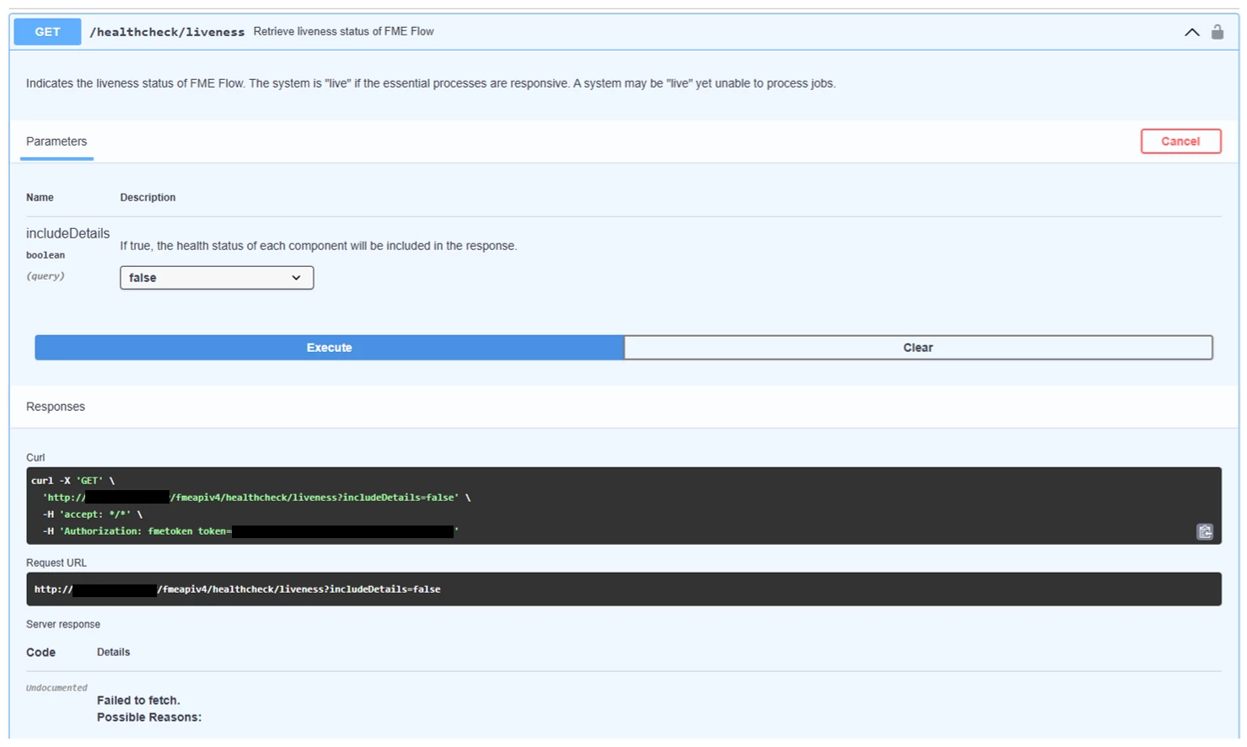
Task: Select the Parameters tab
Action: point(56,141)
